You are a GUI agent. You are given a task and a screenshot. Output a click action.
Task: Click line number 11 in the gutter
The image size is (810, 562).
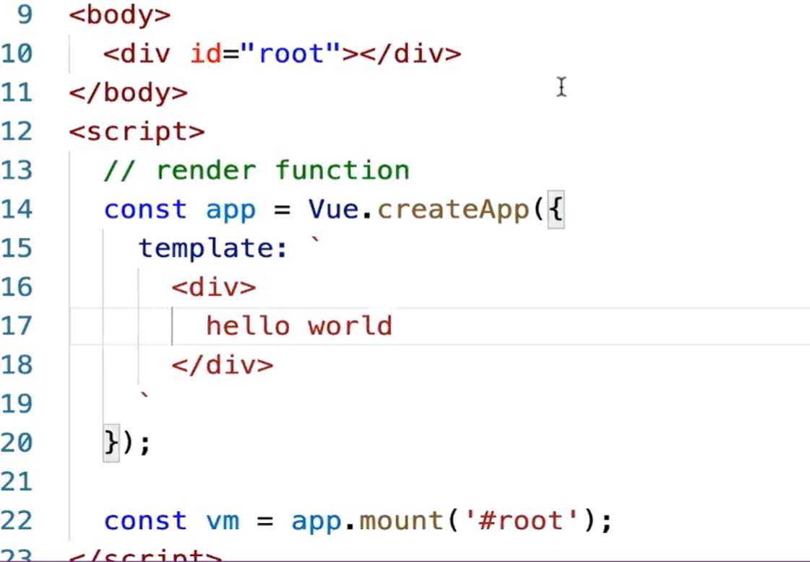[17, 92]
